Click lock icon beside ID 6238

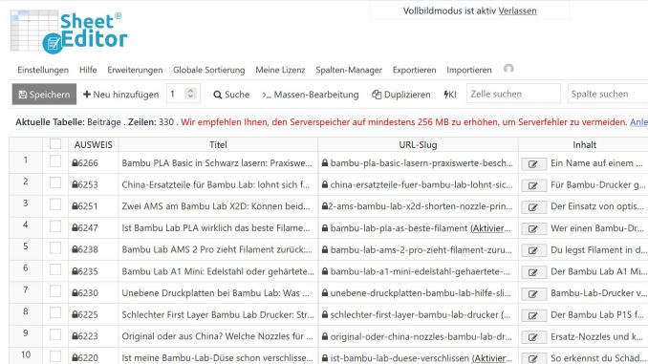click(x=75, y=249)
